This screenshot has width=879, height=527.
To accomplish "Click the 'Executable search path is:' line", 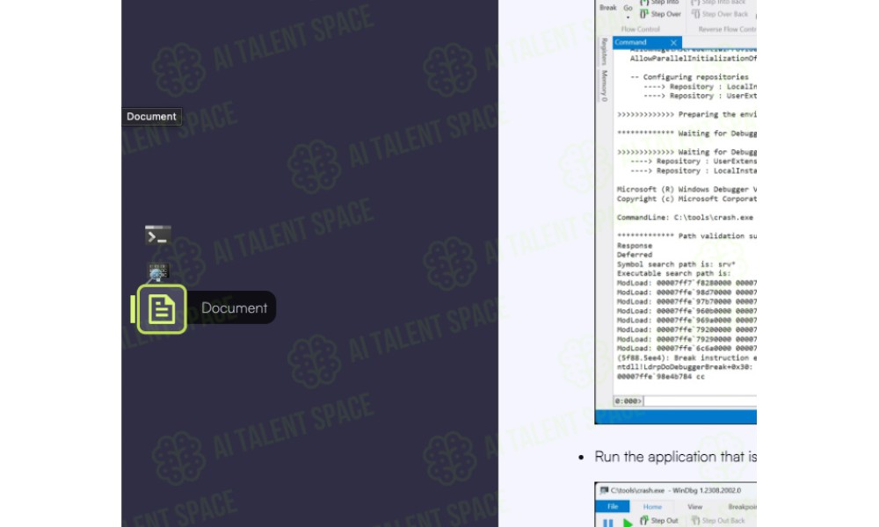I will [x=674, y=274].
